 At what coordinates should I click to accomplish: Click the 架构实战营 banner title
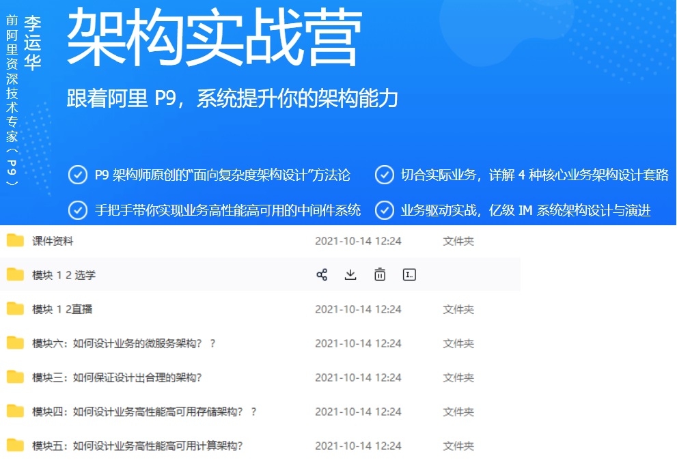tap(214, 38)
